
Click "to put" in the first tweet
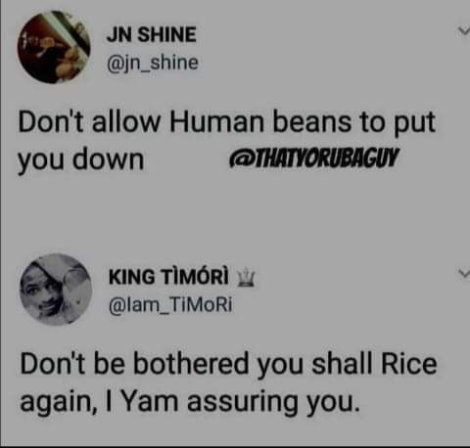click(398, 123)
